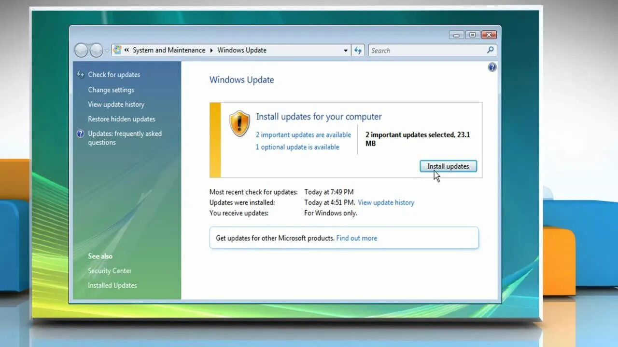Screen dimensions: 618x347
Task: Click the 'Windows Update' page heading
Action: (241, 80)
